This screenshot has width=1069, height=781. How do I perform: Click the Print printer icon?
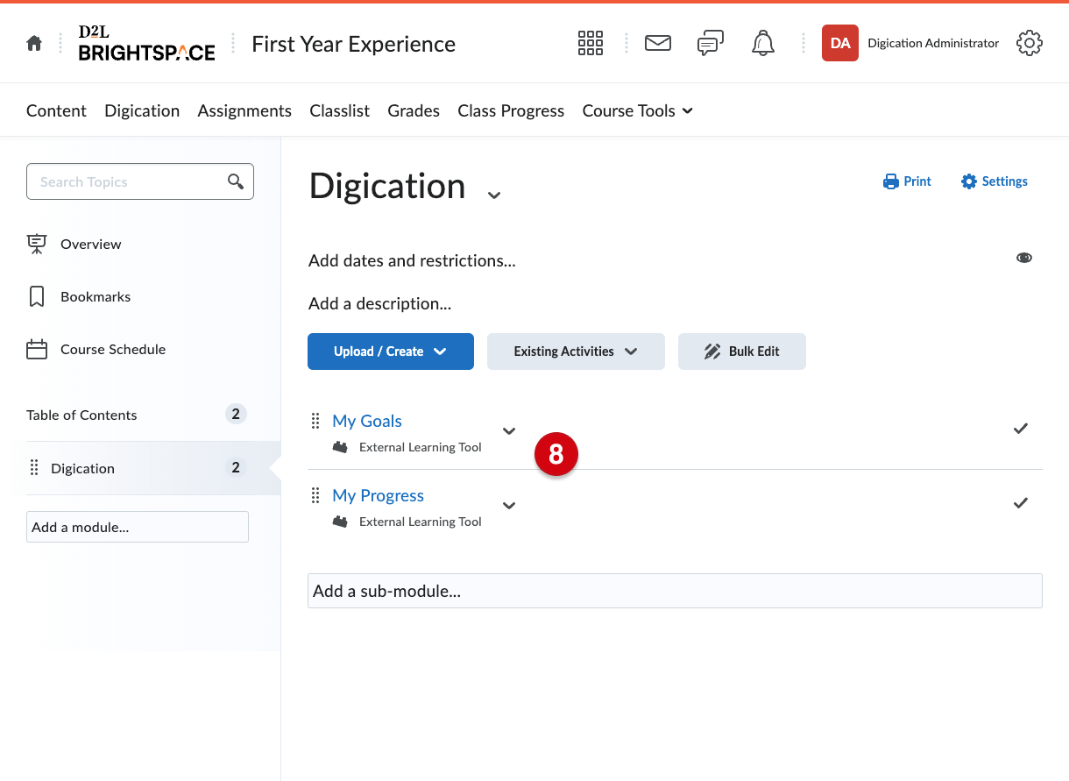tap(891, 181)
